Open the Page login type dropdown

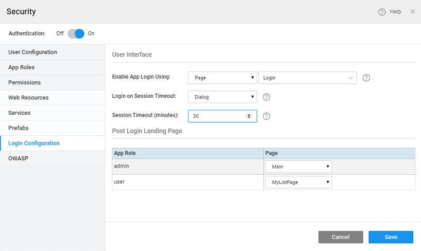pos(222,78)
